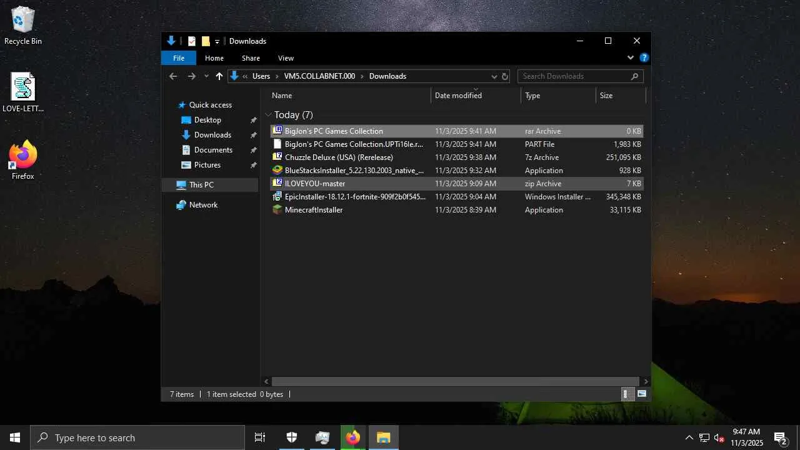Sort files by the Size column

[621, 96]
